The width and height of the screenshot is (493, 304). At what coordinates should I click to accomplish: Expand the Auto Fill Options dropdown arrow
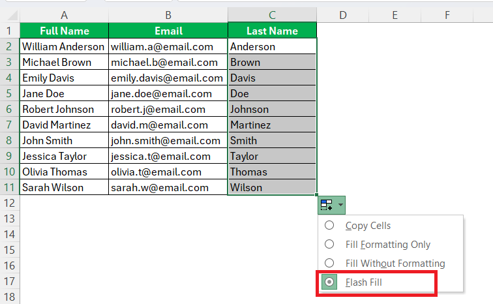point(340,205)
